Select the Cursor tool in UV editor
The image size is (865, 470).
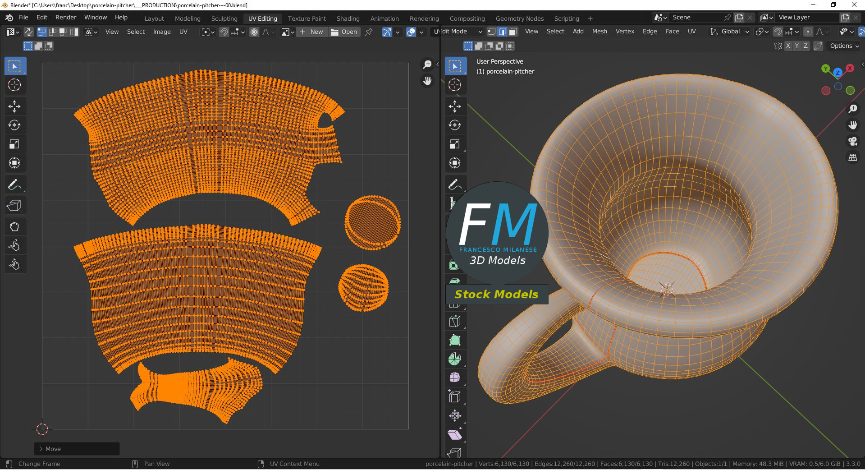[14, 85]
